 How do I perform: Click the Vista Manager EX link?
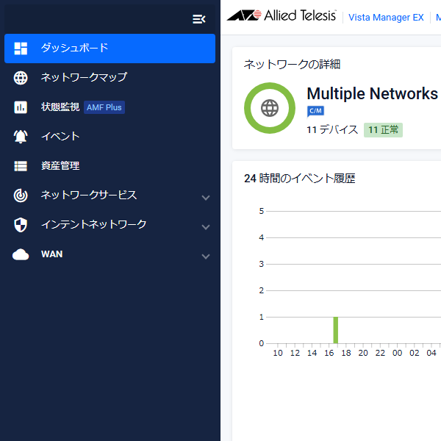pos(386,18)
